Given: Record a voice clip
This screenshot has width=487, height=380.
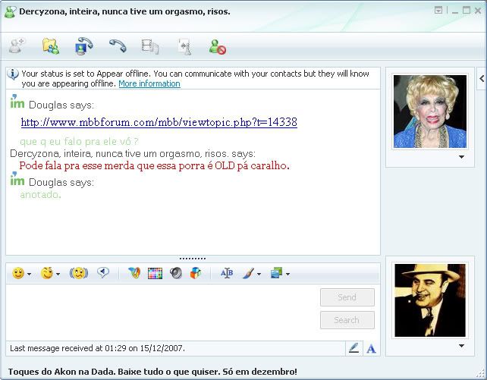Looking at the screenshot, I should pos(103,273).
